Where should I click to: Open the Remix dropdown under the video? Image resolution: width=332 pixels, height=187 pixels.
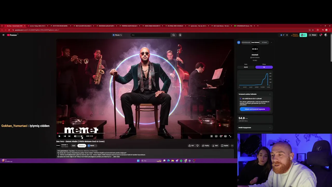(92, 146)
